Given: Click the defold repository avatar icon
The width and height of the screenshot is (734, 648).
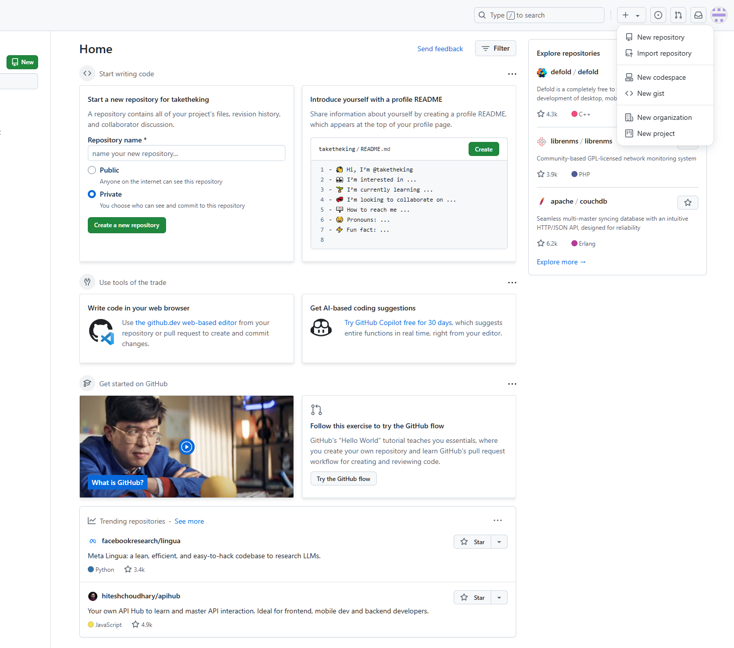Looking at the screenshot, I should pos(542,72).
